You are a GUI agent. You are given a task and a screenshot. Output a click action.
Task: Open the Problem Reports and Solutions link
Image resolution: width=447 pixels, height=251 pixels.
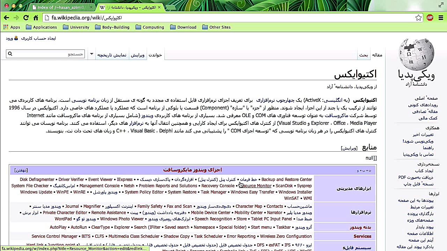pos(168,186)
